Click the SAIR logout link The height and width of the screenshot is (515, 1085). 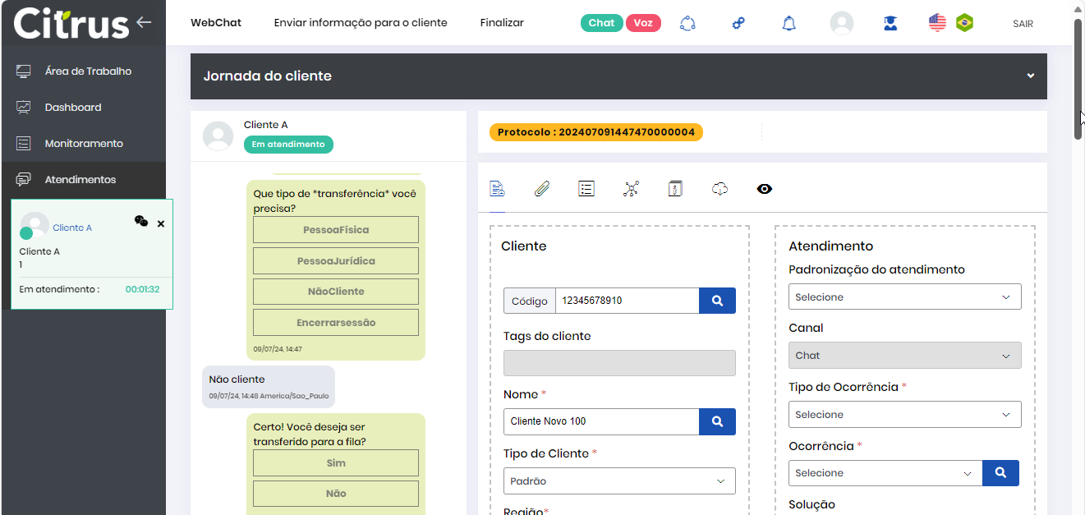pos(1023,24)
